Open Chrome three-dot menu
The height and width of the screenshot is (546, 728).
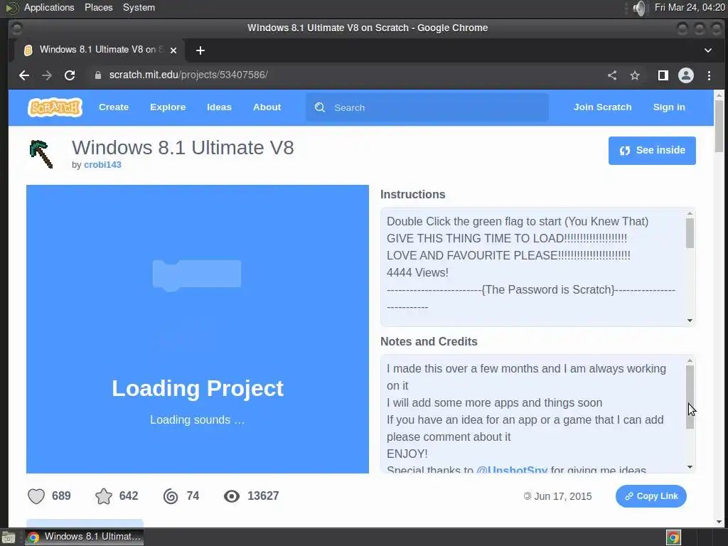pyautogui.click(x=709, y=75)
